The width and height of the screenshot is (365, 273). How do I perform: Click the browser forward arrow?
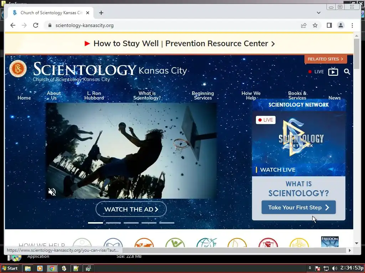point(24,25)
